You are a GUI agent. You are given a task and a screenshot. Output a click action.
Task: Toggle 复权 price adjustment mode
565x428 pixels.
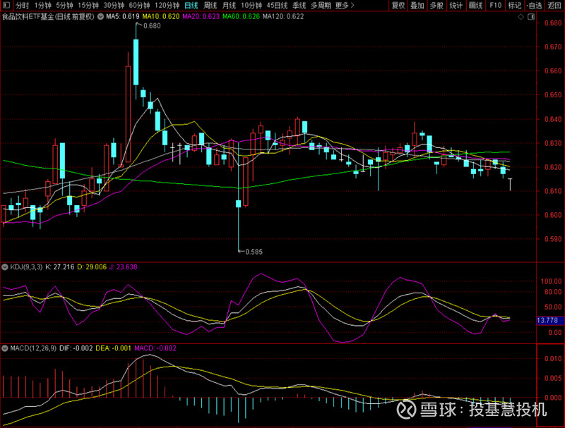click(x=398, y=6)
